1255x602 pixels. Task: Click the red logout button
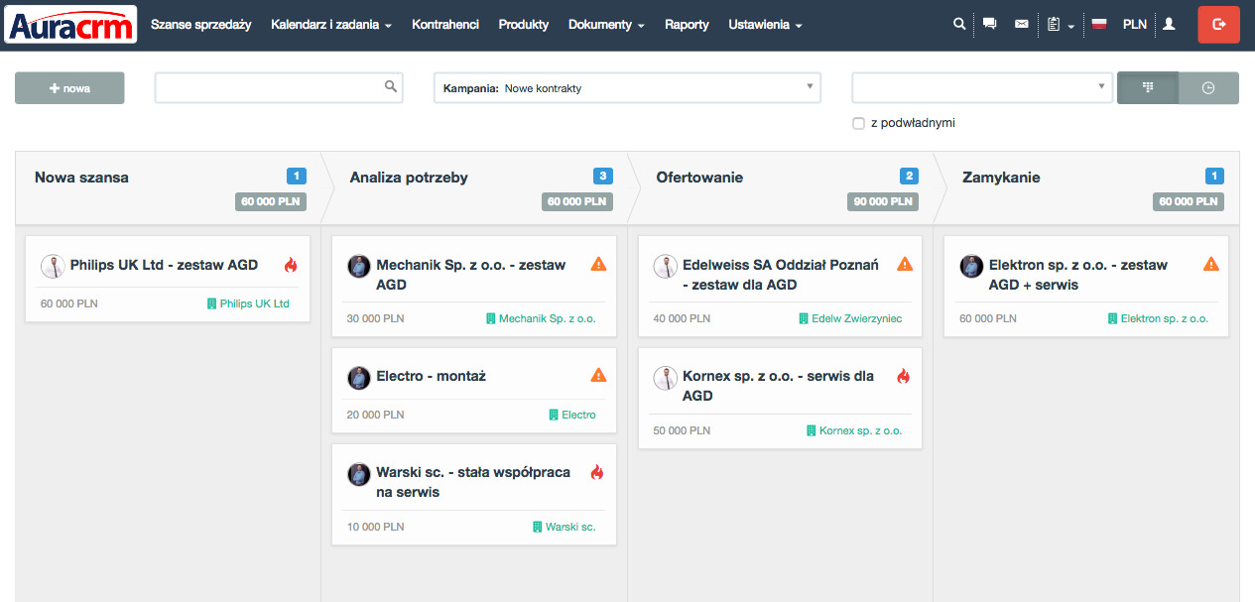(1218, 24)
